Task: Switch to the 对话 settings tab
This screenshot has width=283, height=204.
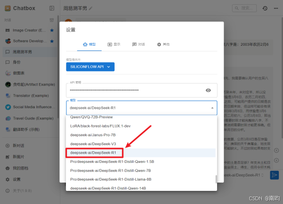Action: click(138, 44)
